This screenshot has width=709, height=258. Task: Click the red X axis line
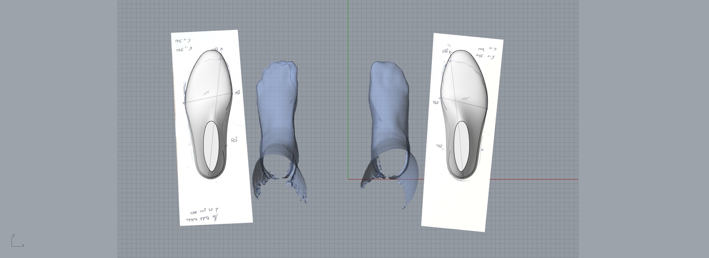coord(532,179)
